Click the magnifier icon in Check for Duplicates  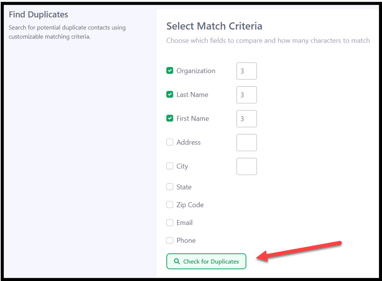177,261
